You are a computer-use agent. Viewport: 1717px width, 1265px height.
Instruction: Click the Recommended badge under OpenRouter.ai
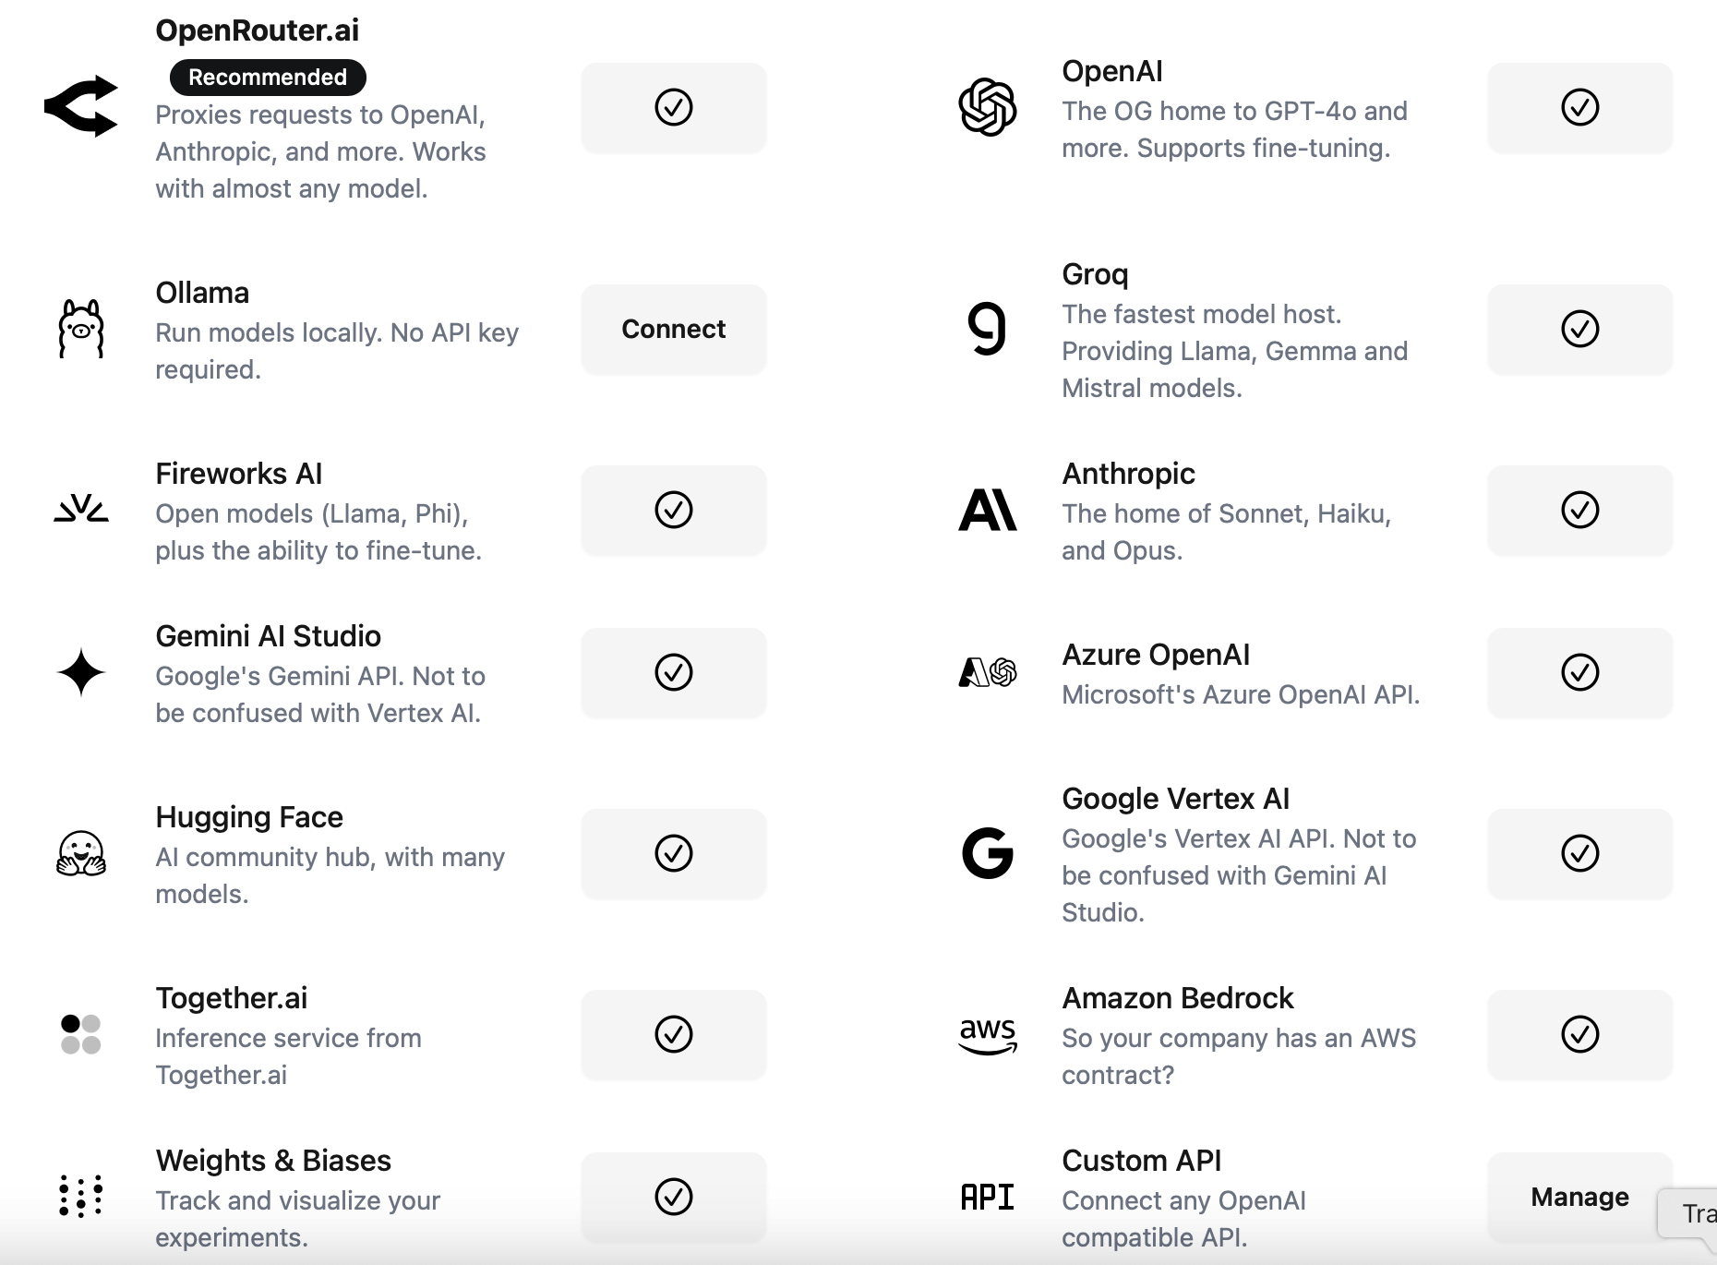pyautogui.click(x=268, y=78)
